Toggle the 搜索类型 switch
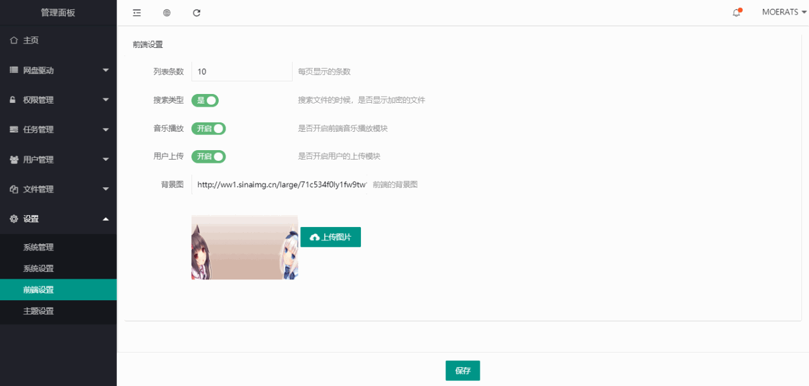This screenshot has height=386, width=809. [205, 100]
